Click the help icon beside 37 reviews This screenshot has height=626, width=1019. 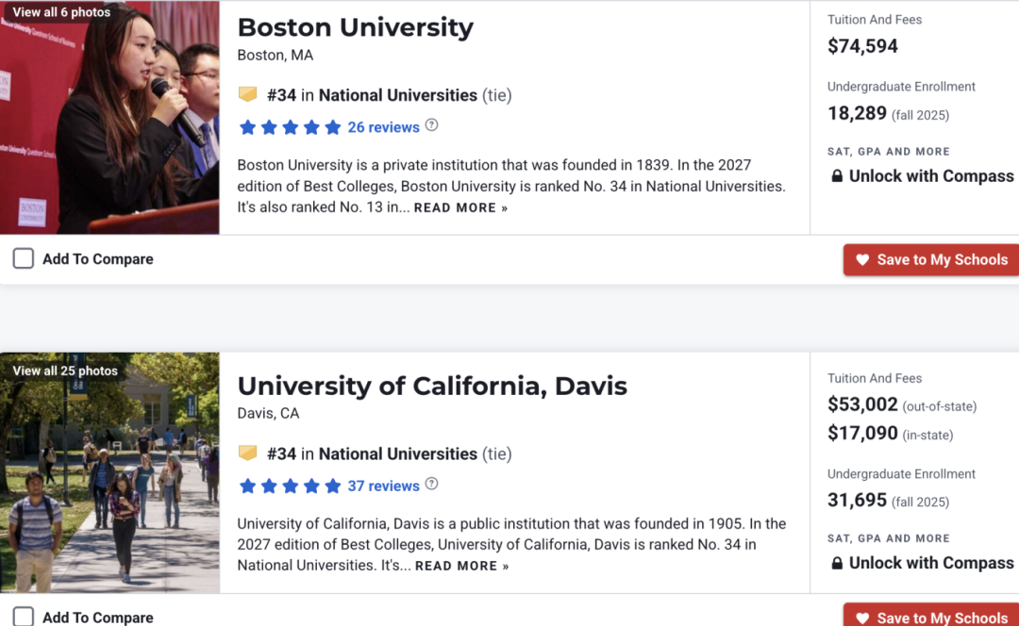coord(431,484)
